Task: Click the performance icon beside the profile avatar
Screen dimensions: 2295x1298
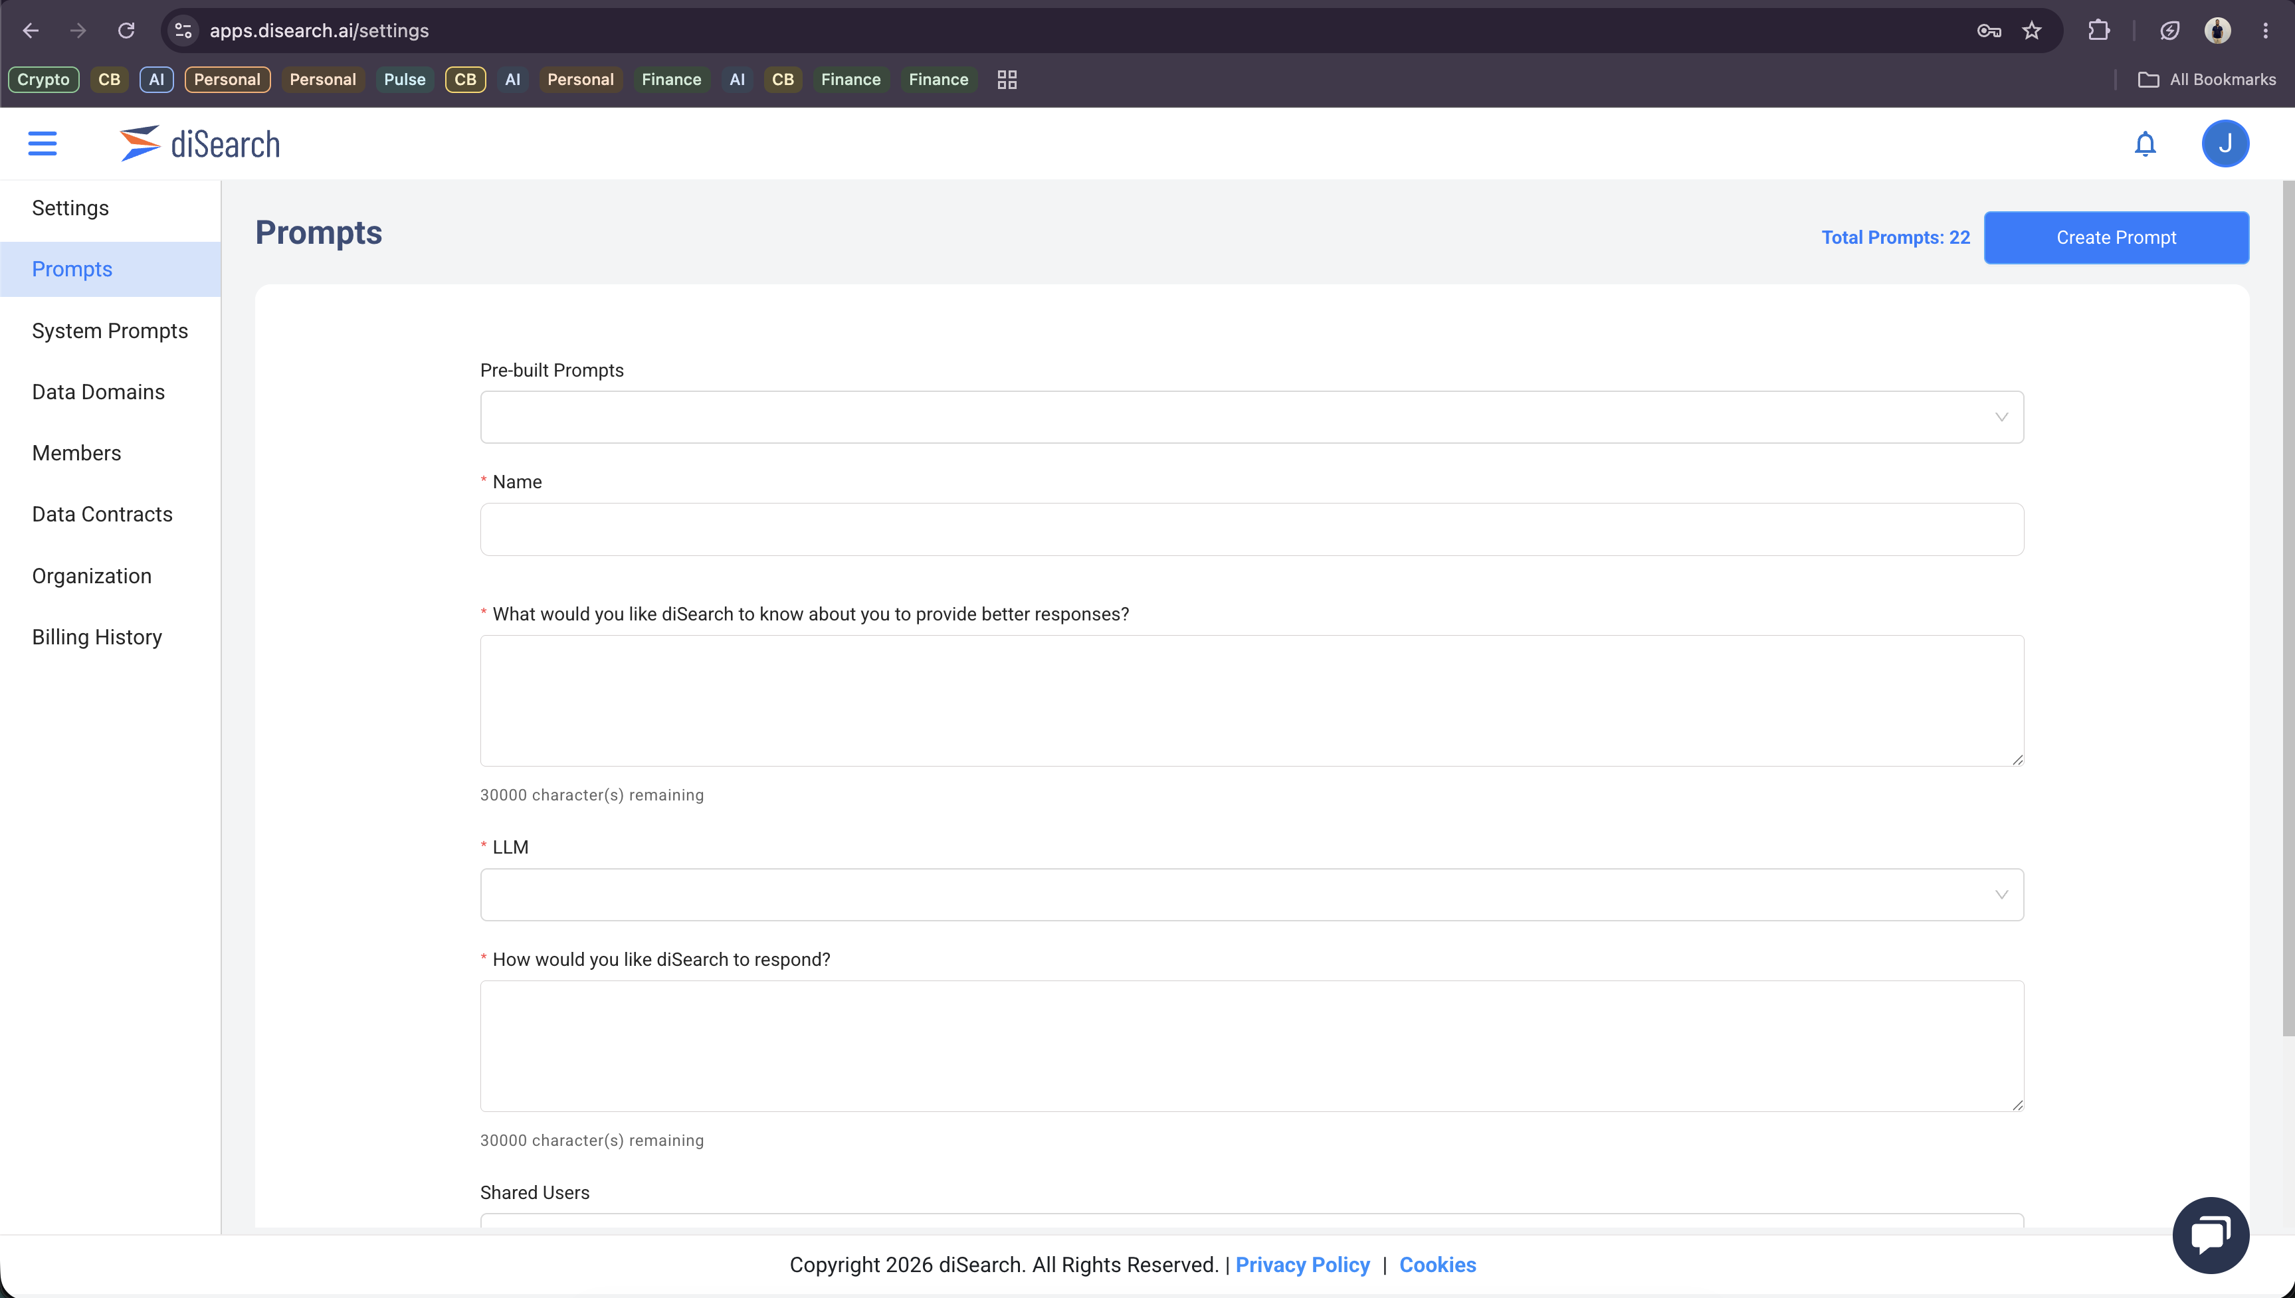Action: 2169,31
